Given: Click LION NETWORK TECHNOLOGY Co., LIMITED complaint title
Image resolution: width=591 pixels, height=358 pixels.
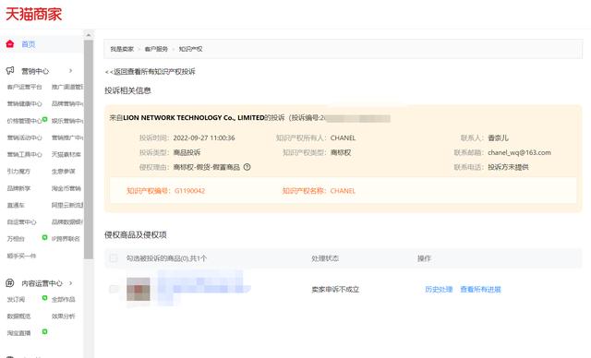Looking at the screenshot, I should [x=194, y=117].
